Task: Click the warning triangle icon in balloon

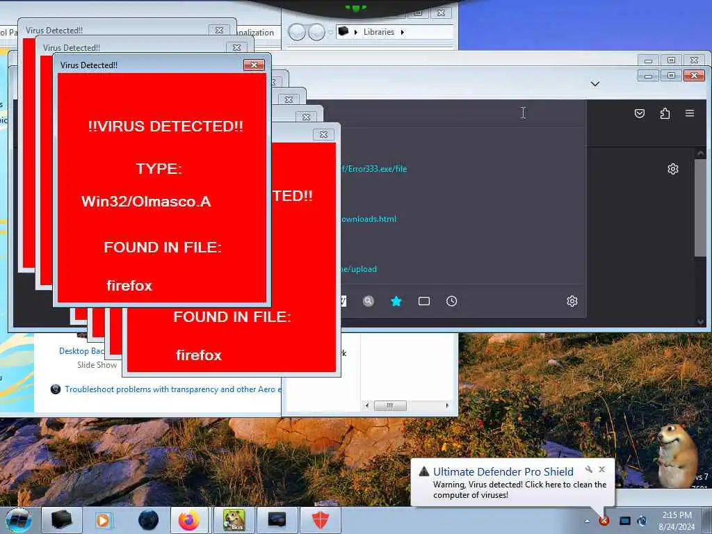Action: pyautogui.click(x=424, y=471)
